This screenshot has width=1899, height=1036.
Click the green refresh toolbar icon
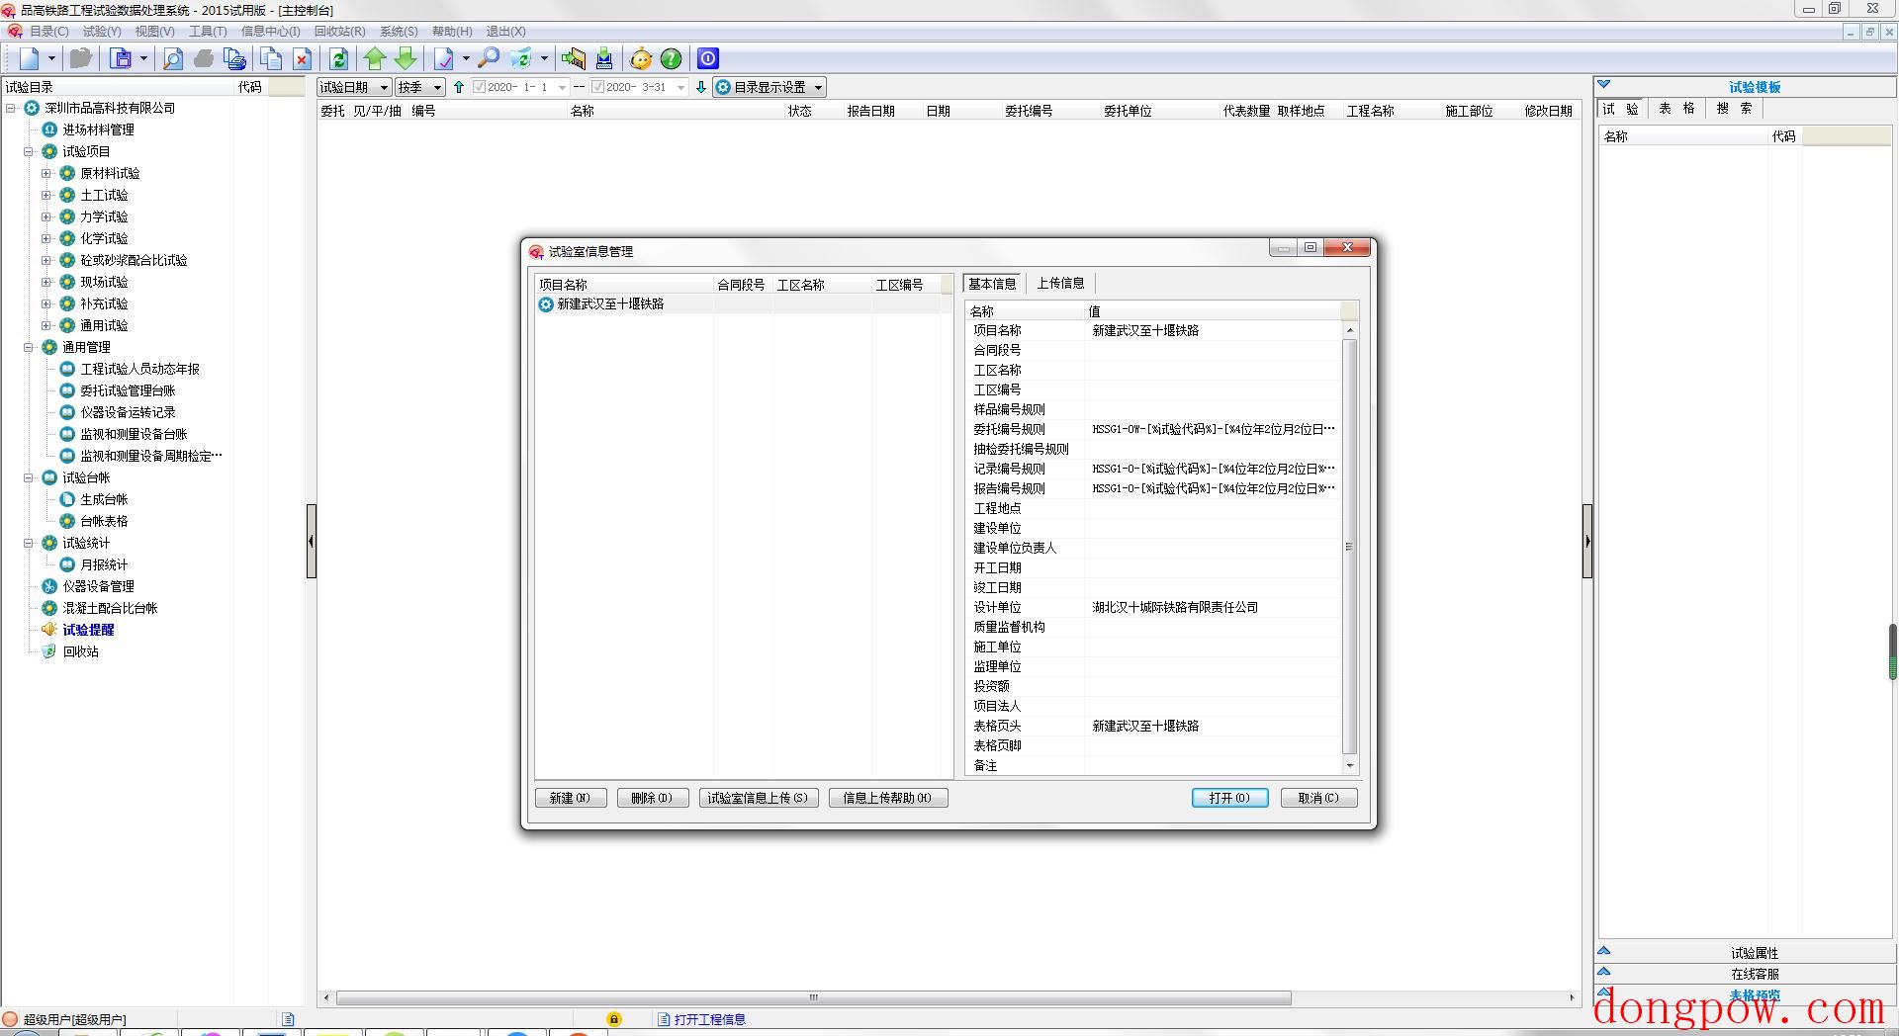338,59
